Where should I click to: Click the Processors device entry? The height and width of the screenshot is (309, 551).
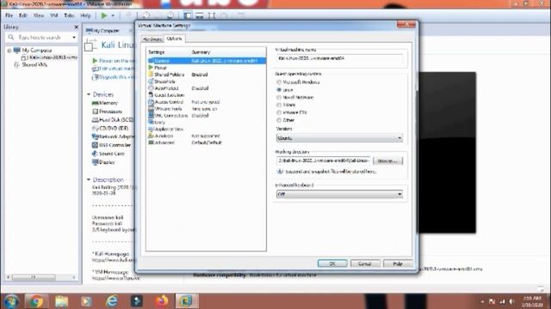107,112
